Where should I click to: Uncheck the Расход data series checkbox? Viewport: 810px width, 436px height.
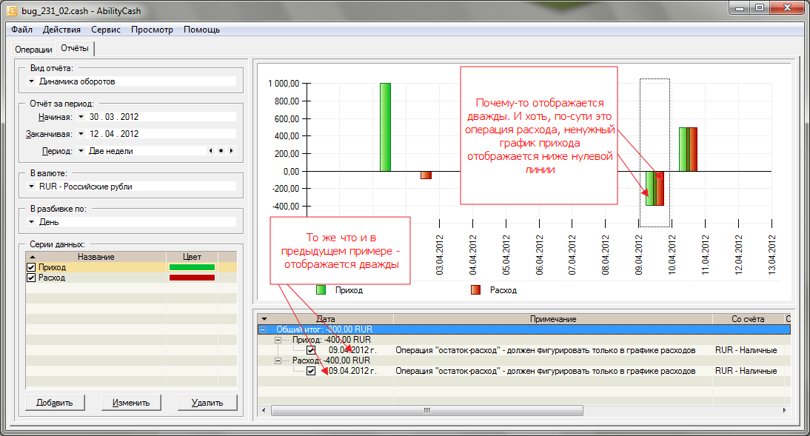[31, 278]
